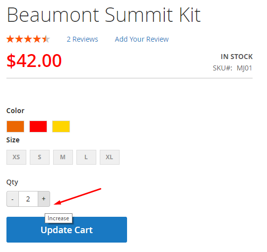Click the star rating icons
The height and width of the screenshot is (252, 267).
(x=28, y=39)
